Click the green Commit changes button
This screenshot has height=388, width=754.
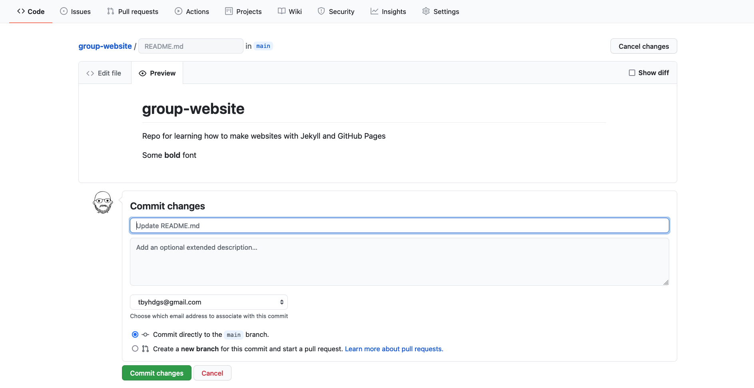click(x=157, y=373)
